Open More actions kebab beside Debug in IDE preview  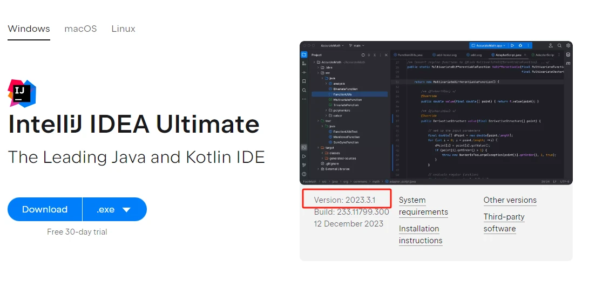[528, 45]
